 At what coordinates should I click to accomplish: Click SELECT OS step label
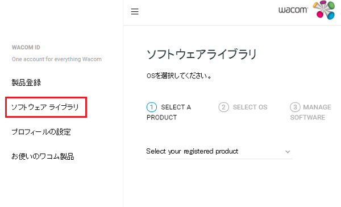[x=250, y=107]
